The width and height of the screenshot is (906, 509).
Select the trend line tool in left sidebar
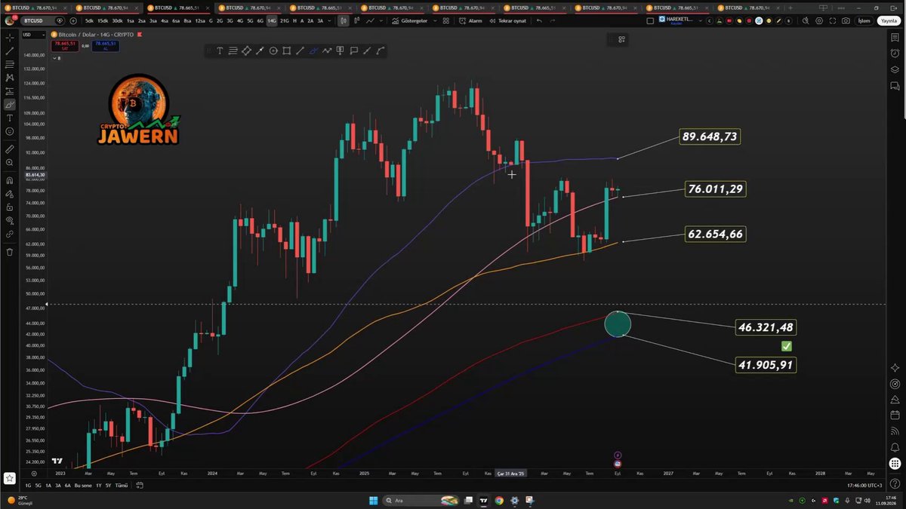point(10,51)
